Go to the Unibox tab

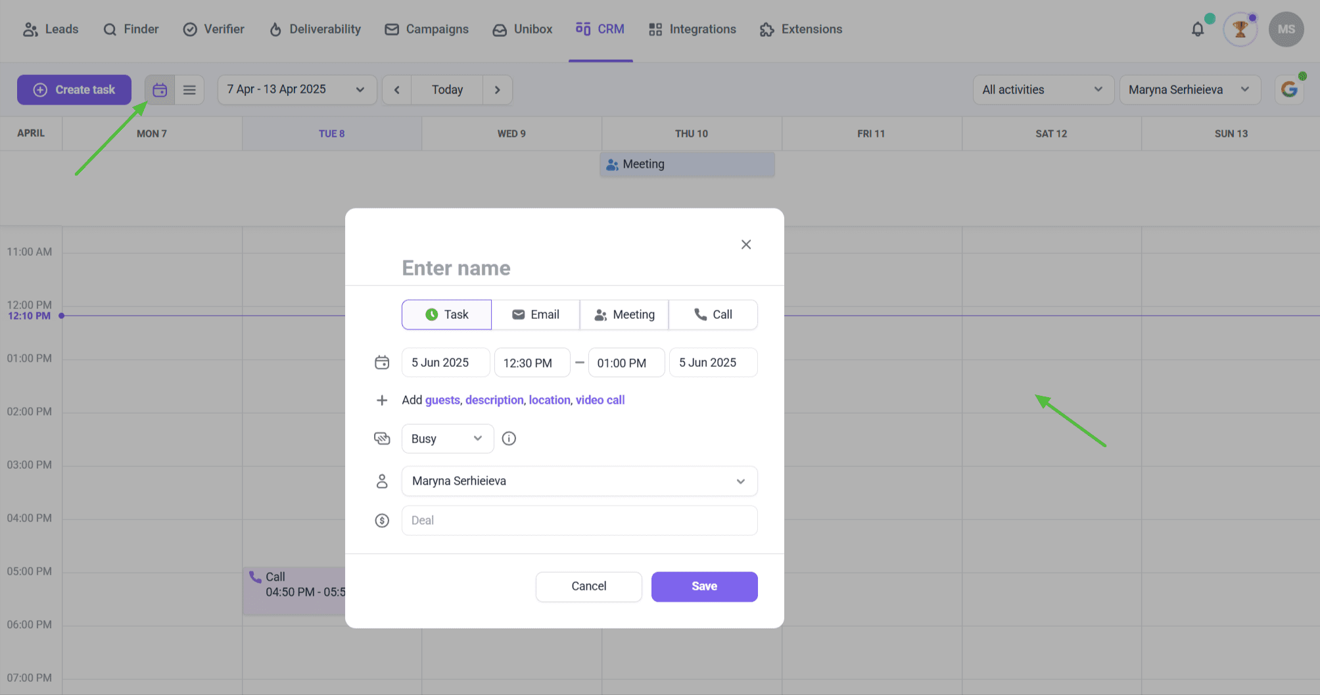(523, 30)
